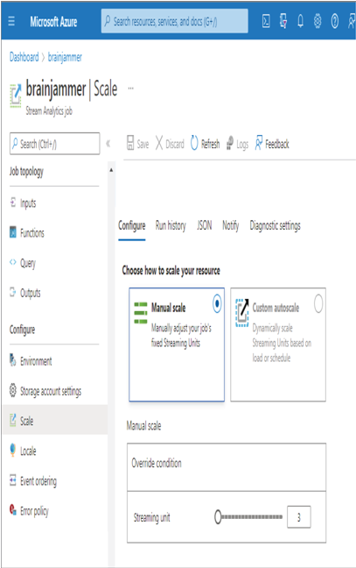
Task: Open the ellipsis more options next to Scale
Action: click(131, 88)
